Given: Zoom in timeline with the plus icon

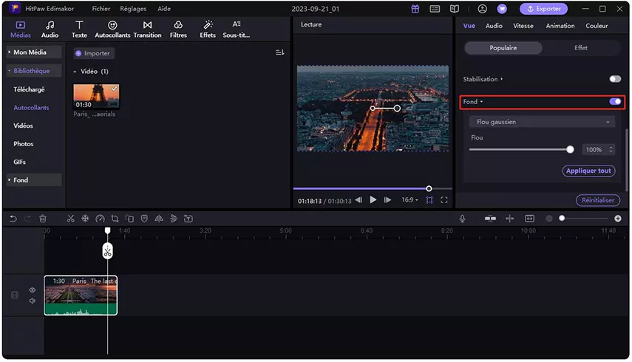Looking at the screenshot, I should [617, 218].
